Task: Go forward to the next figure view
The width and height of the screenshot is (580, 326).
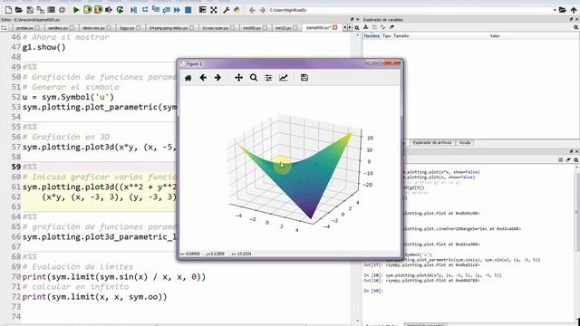Action: [x=217, y=78]
